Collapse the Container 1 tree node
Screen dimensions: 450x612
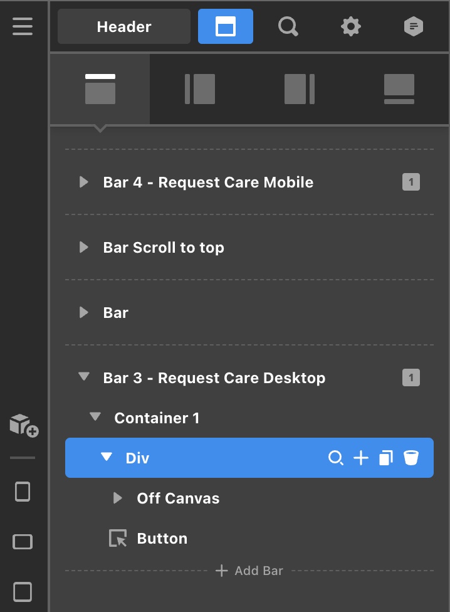95,418
